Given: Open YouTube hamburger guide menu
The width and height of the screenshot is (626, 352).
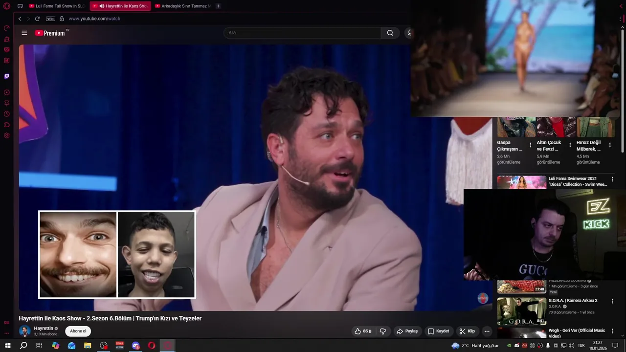Looking at the screenshot, I should click(24, 33).
